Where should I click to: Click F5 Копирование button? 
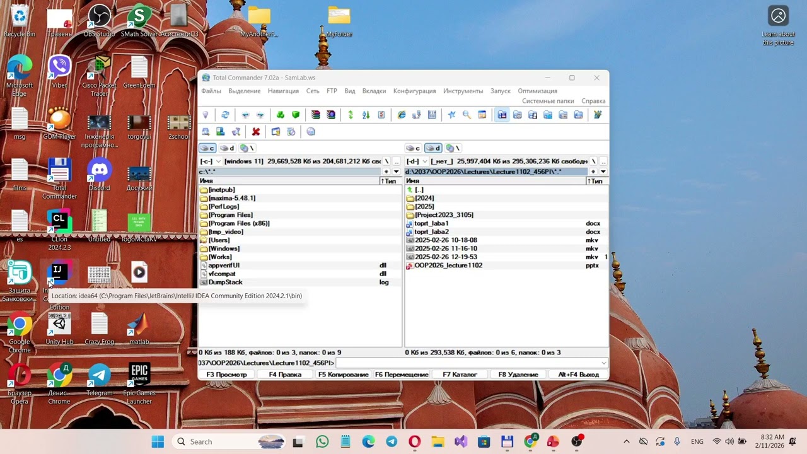[344, 375]
